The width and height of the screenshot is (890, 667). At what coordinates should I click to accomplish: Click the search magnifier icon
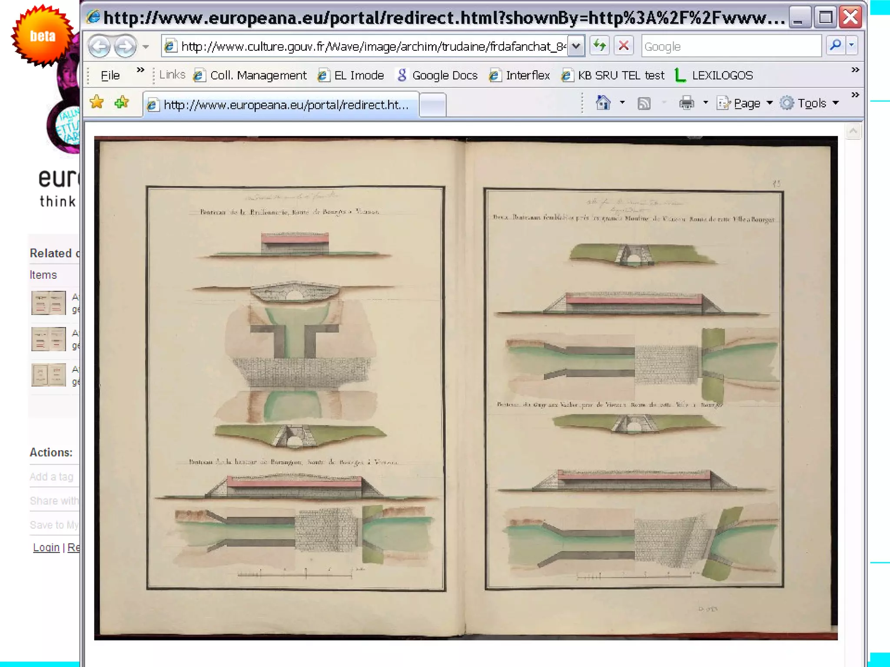tap(835, 45)
